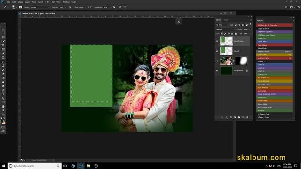301x169 pixels.
Task: Open the layer blend mode dropdown
Action: (226, 29)
